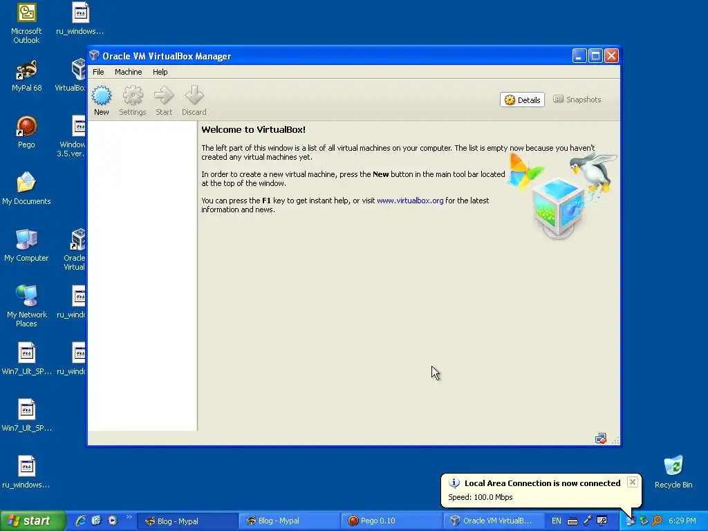Image resolution: width=708 pixels, height=531 pixels.
Task: Launch Windows Media Player from Quick Launch
Action: tap(113, 521)
